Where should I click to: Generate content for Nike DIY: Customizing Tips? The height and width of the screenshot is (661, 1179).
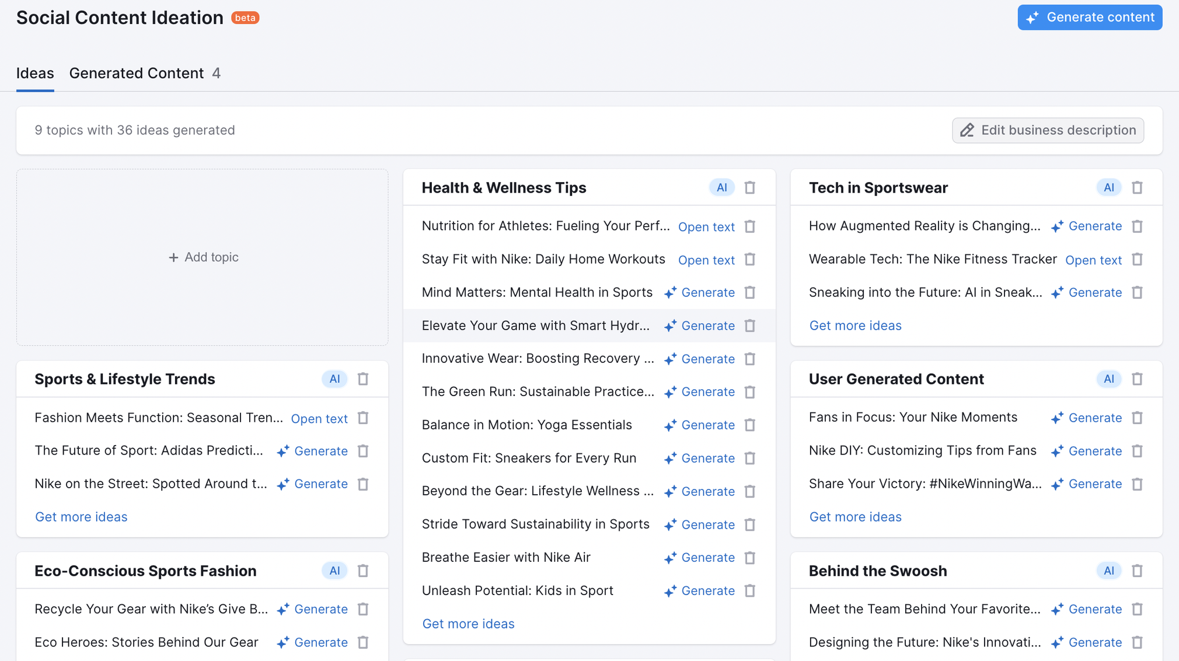pos(1086,451)
